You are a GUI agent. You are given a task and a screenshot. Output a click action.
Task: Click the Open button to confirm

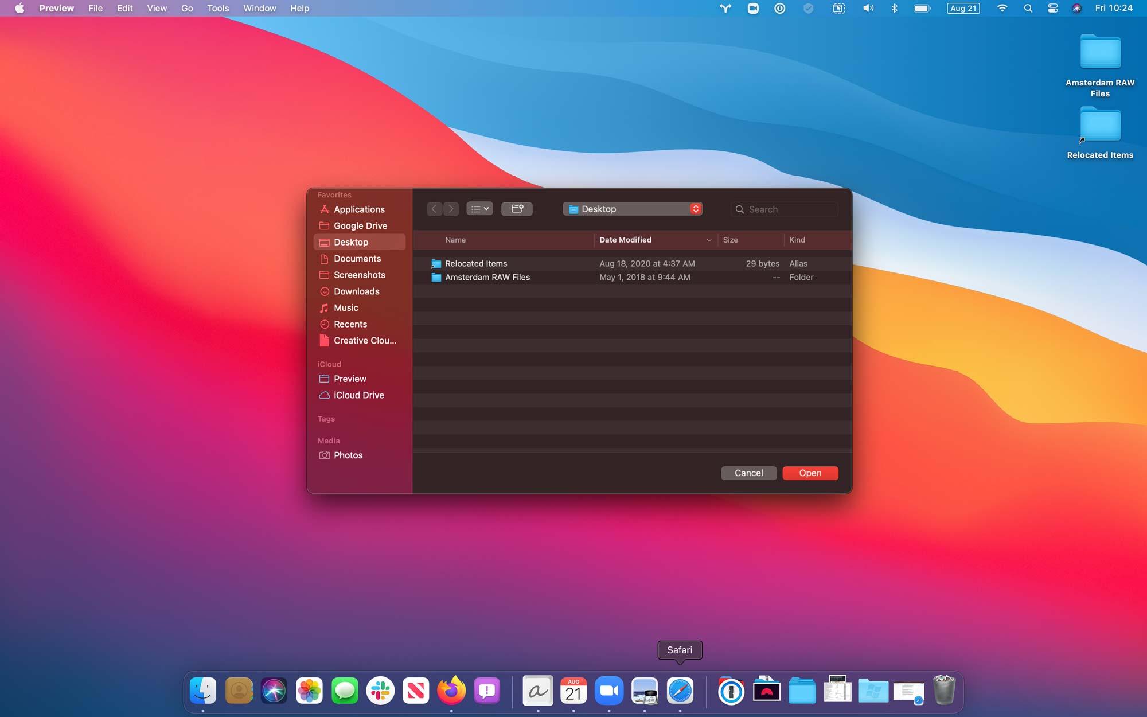(x=810, y=473)
